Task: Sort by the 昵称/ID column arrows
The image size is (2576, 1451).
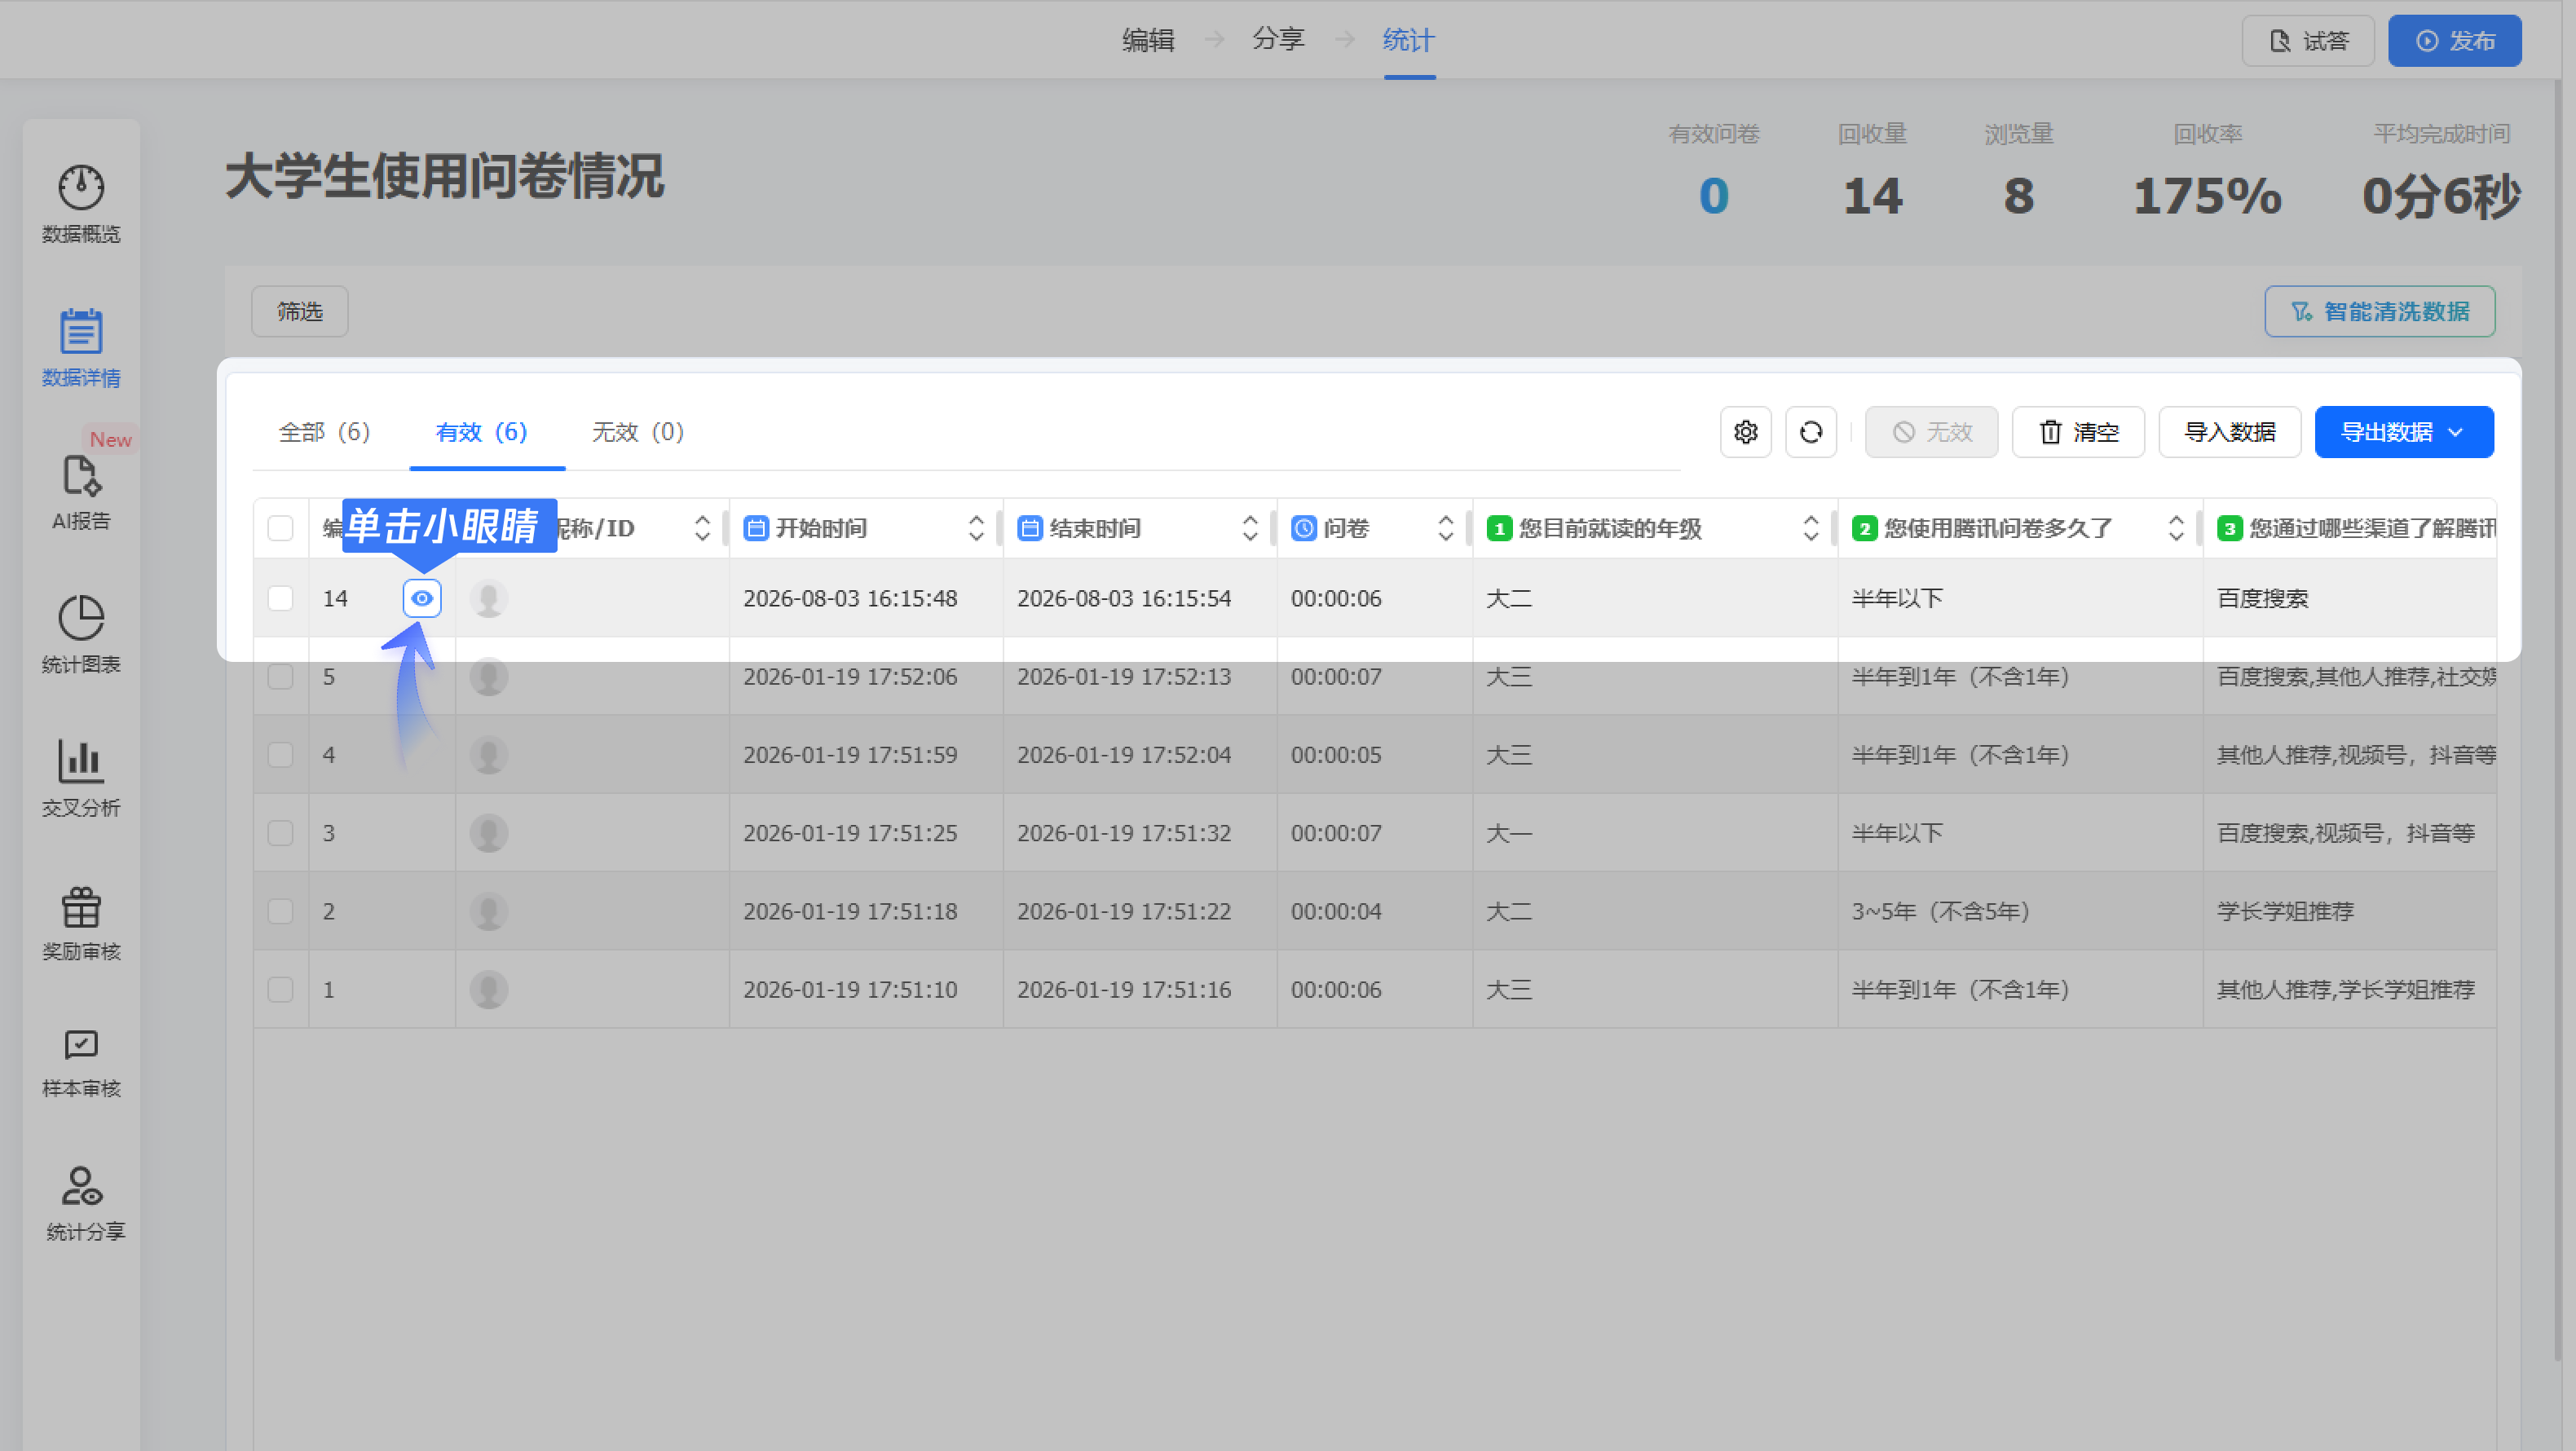Action: coord(702,528)
